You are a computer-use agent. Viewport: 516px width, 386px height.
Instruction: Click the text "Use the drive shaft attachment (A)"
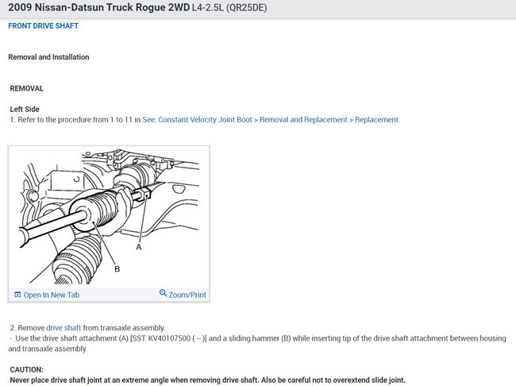(x=71, y=338)
